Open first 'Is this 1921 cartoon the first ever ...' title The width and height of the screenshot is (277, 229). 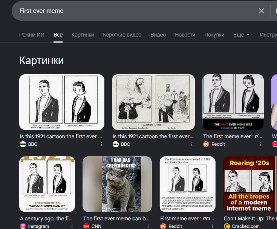61,136
